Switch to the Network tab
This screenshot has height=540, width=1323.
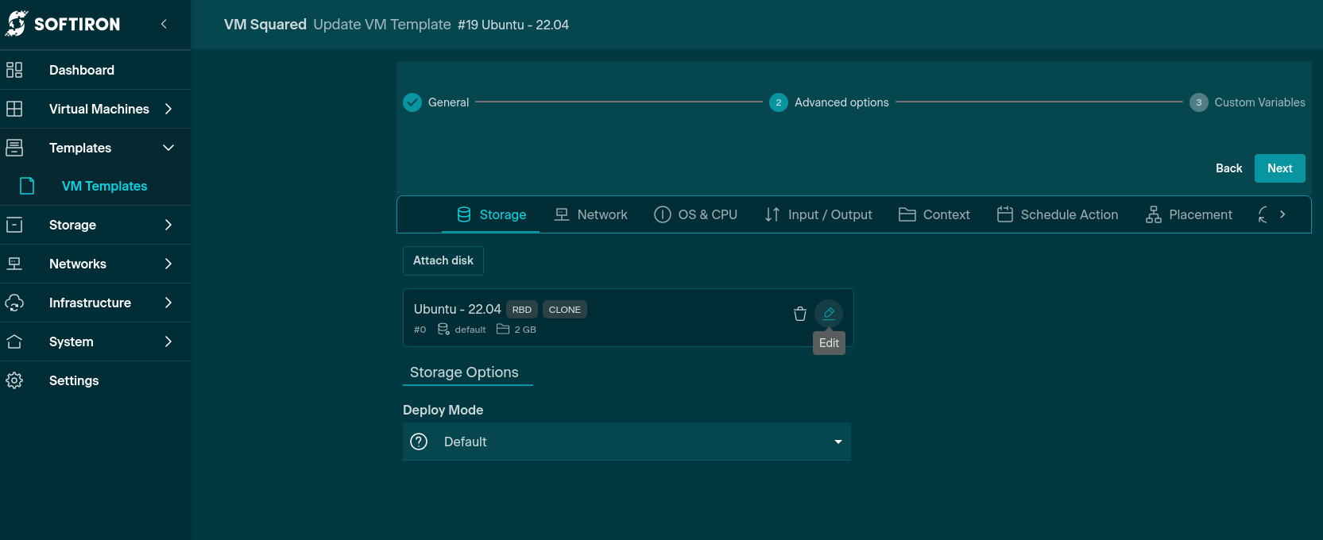coord(590,214)
